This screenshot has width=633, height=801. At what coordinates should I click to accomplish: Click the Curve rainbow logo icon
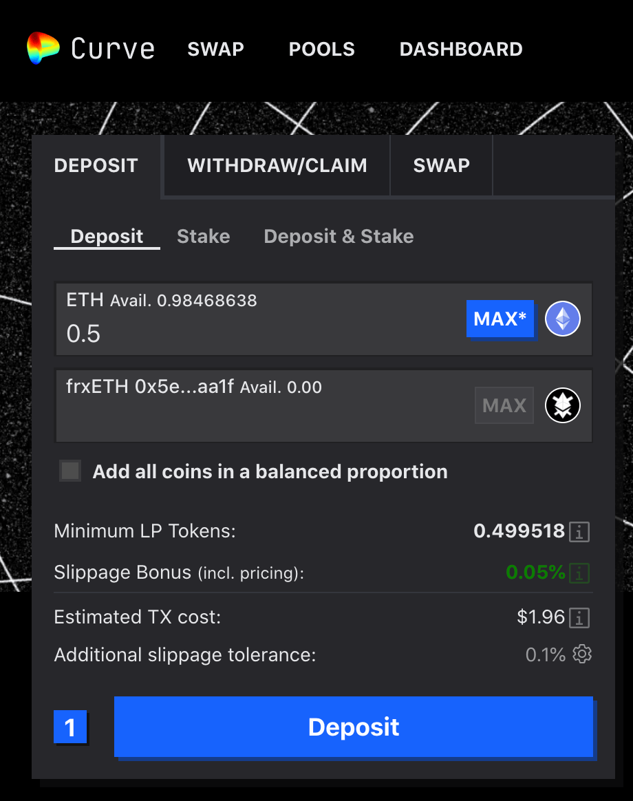[43, 48]
